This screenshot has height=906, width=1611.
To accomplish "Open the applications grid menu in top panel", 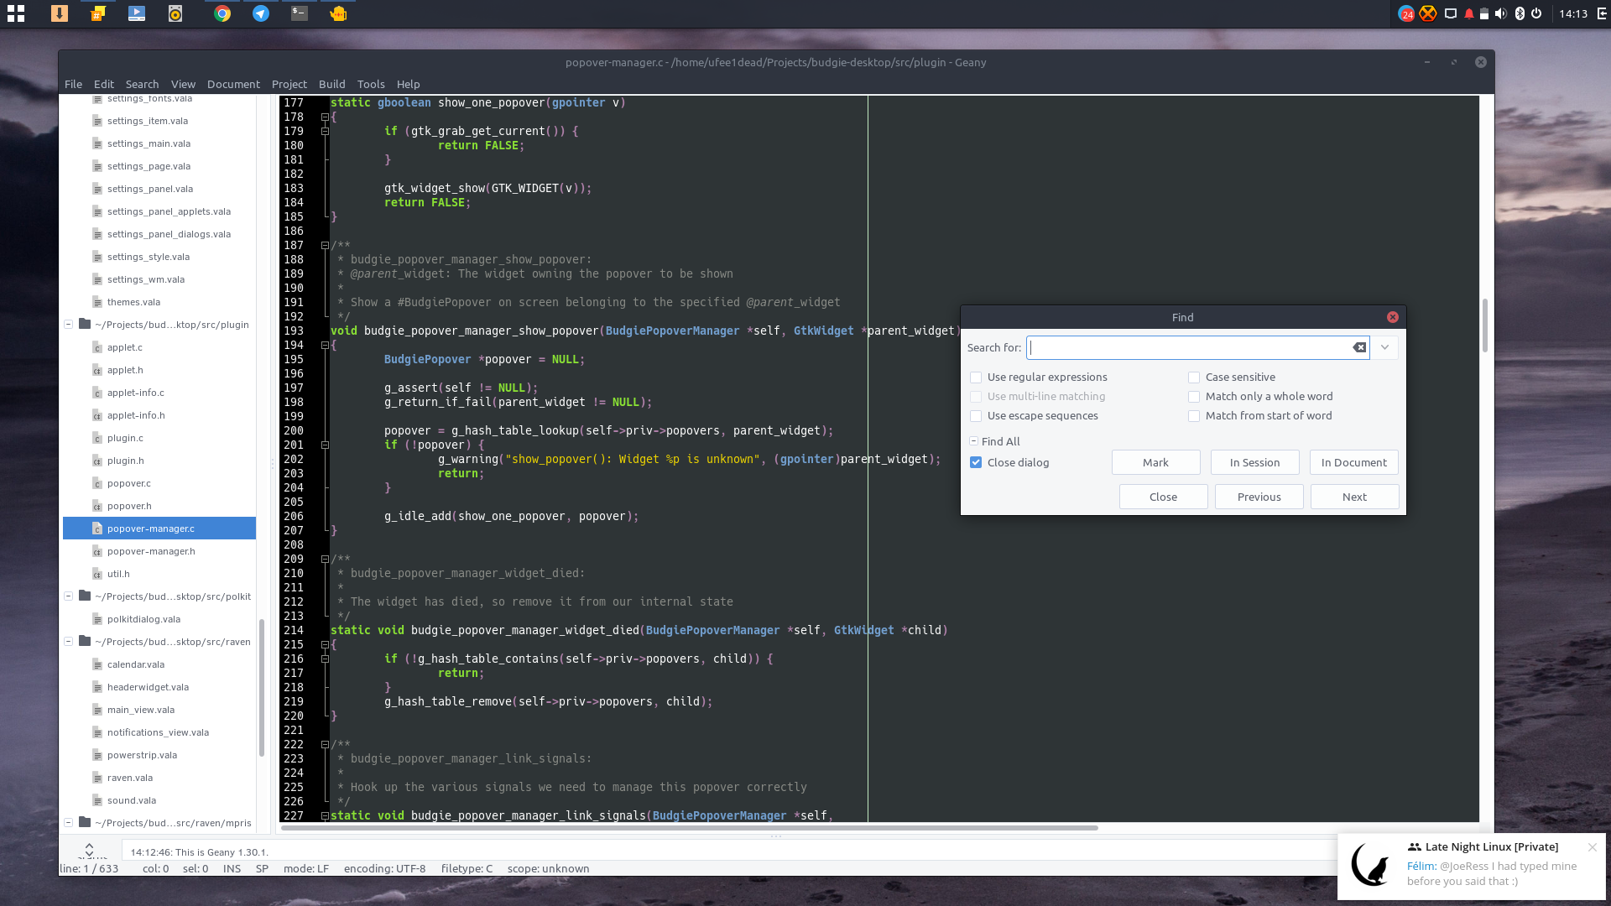I will [x=16, y=13].
